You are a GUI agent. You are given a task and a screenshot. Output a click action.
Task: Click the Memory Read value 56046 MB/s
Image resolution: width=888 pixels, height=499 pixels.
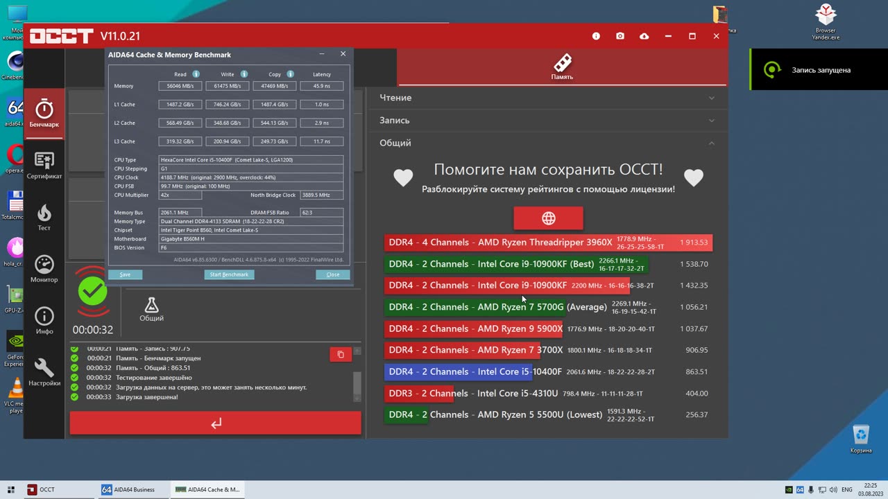[x=180, y=86]
